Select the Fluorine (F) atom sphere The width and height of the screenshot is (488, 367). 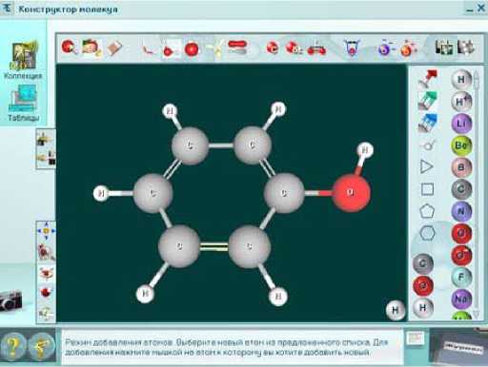(x=461, y=278)
